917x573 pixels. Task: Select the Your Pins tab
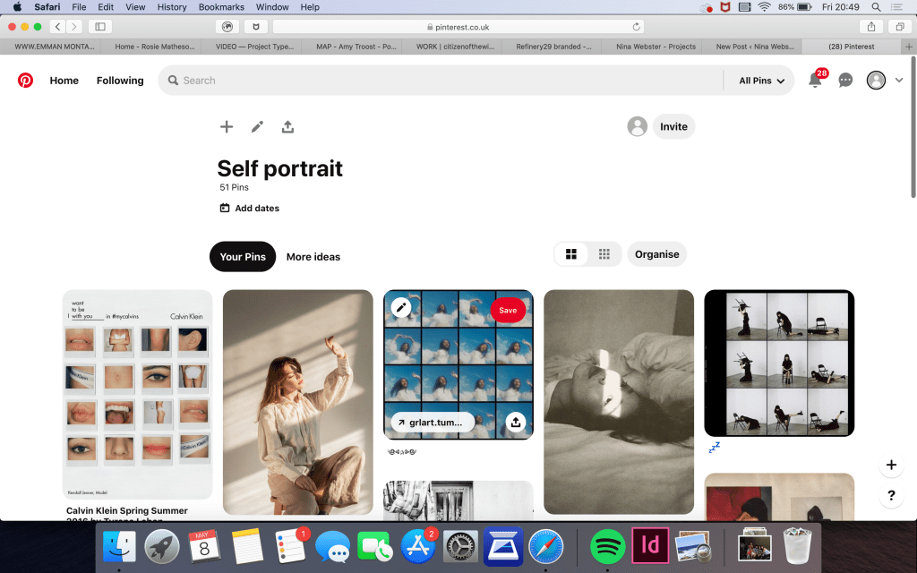(243, 257)
